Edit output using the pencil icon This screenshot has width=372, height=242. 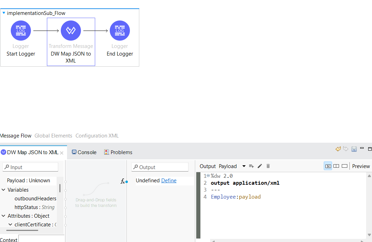260,166
